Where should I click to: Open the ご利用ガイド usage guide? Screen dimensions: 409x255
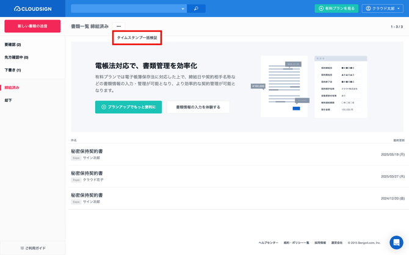[x=33, y=248]
